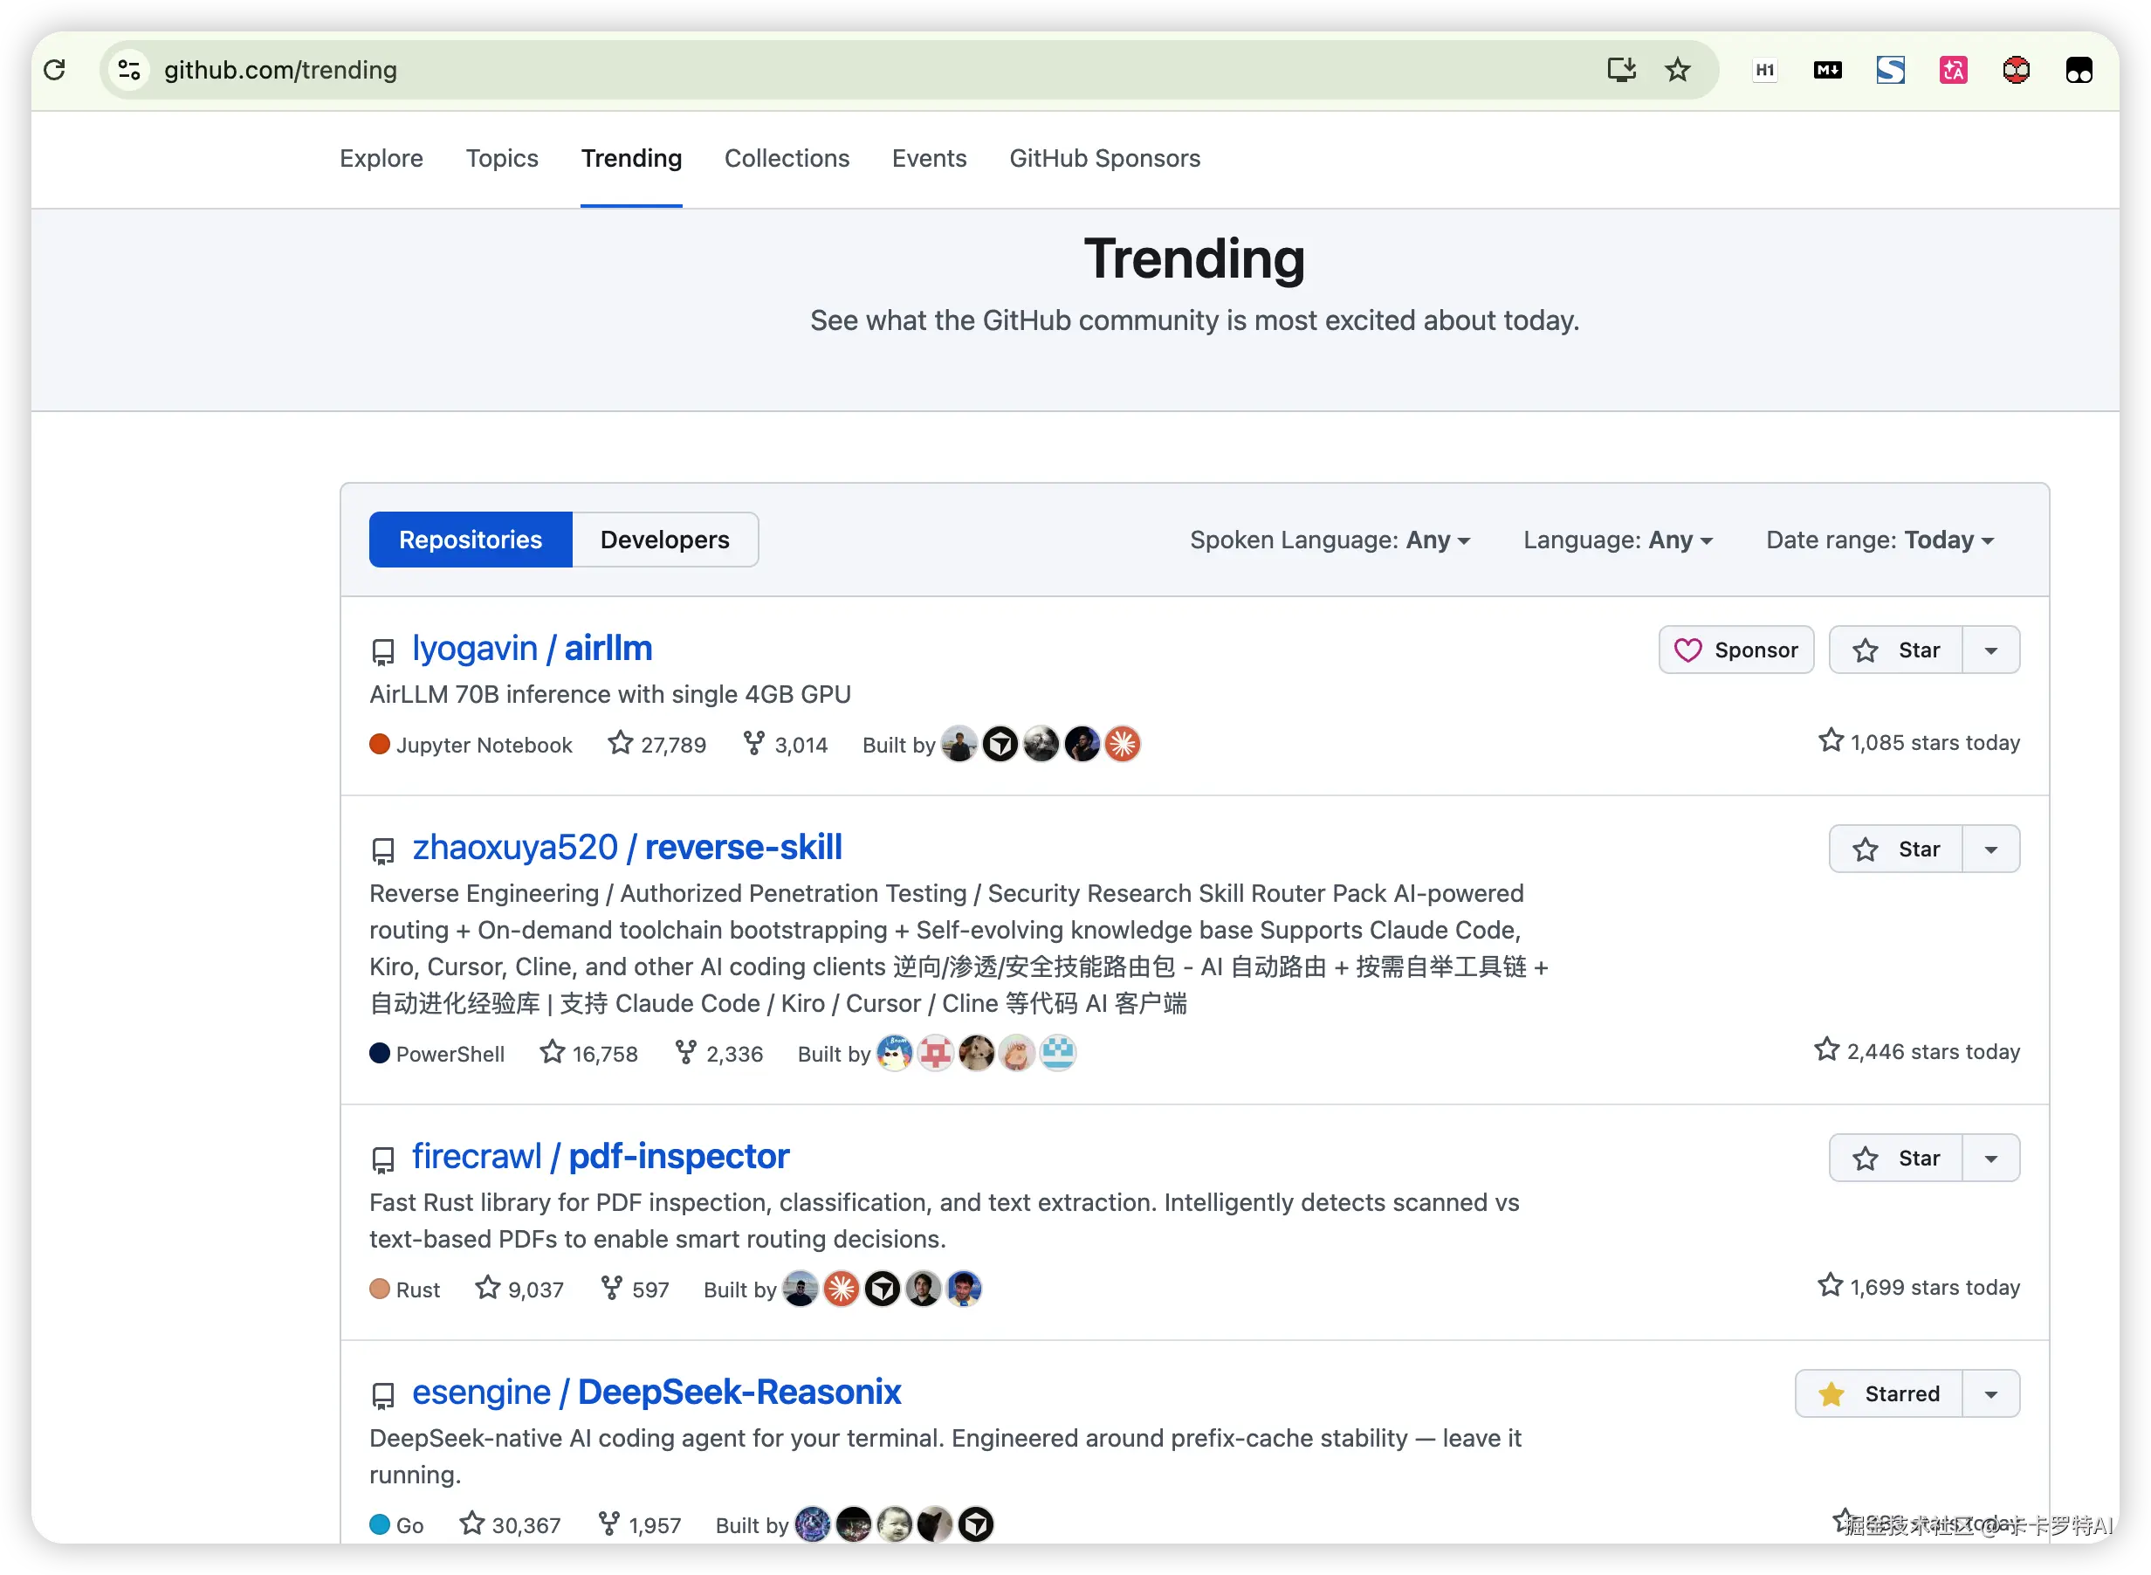Click the repo icon beside esengine / DeepSeek-Reasonix
This screenshot has width=2151, height=1575.
pos(382,1395)
